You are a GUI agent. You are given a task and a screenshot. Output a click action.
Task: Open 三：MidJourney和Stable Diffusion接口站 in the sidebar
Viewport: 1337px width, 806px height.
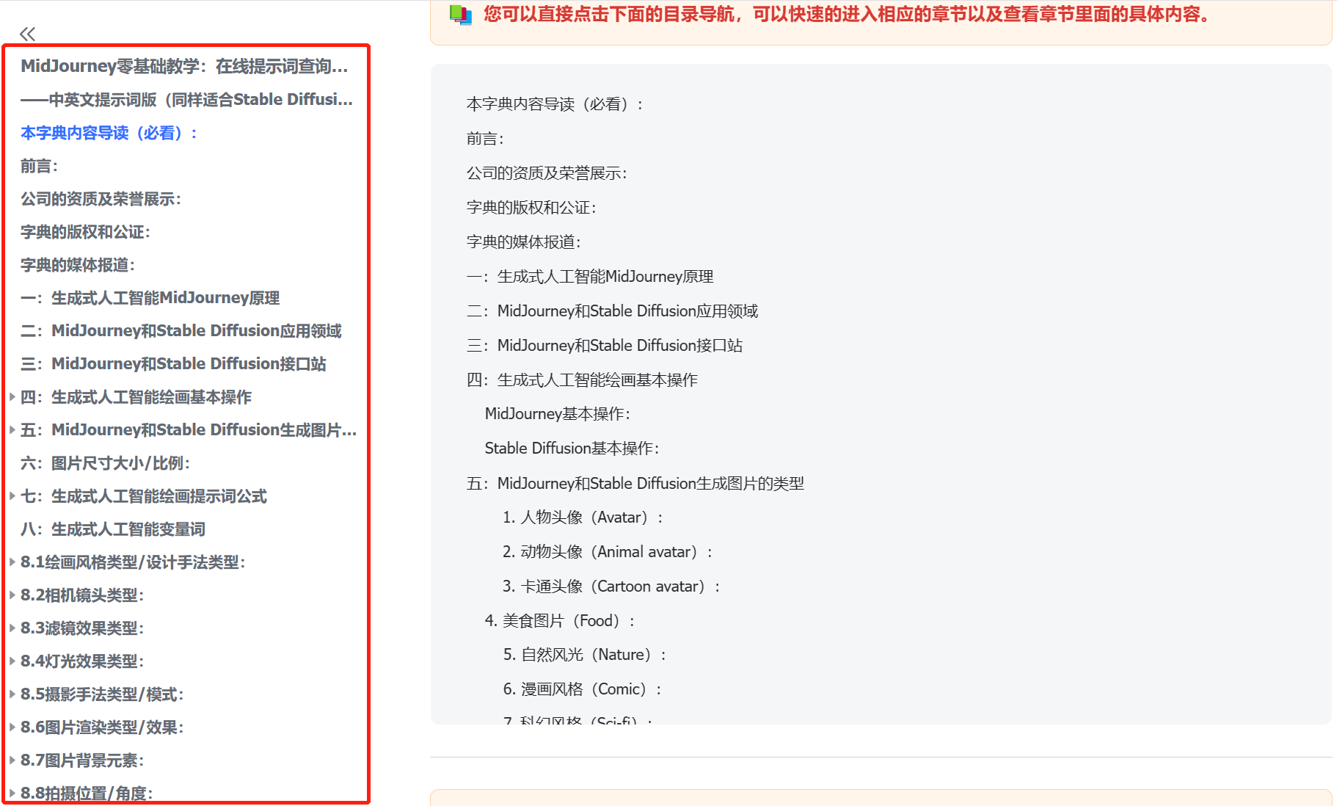coord(173,364)
